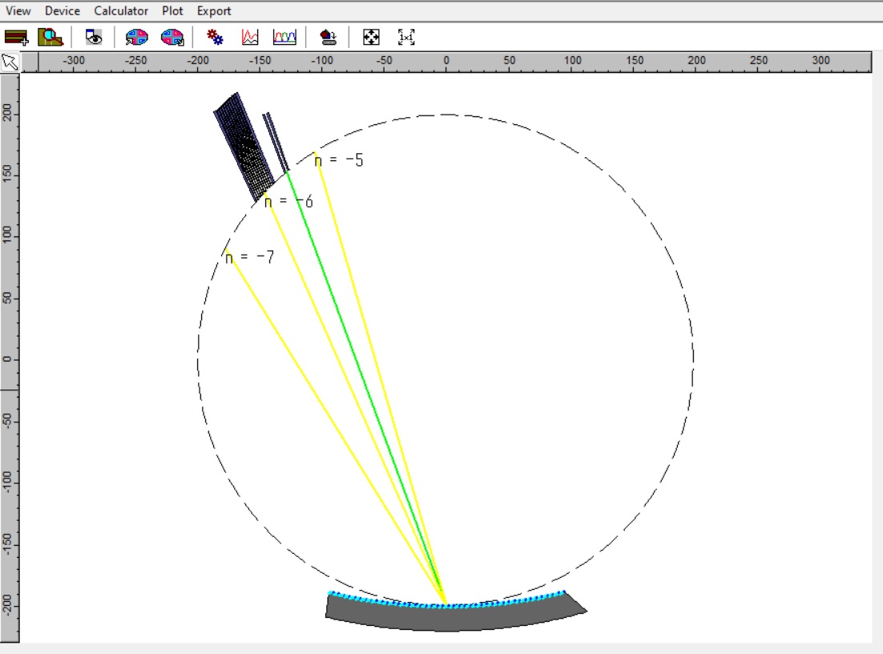883x654 pixels.
Task: Open the Calculator menu
Action: point(121,10)
